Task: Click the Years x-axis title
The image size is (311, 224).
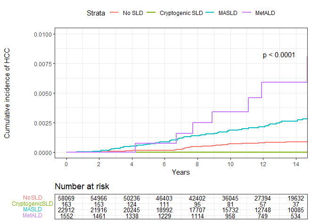Action: click(181, 172)
